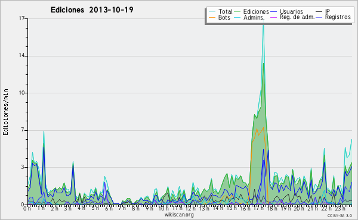Click the '7 h' x-axis label
358x220 pixels.
122,208
